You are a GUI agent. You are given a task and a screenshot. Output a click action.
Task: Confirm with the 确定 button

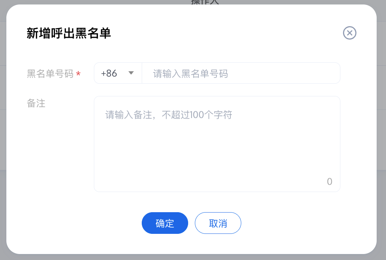tap(165, 223)
